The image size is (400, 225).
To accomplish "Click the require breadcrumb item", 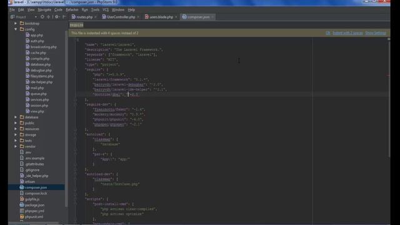I will pyautogui.click(x=76, y=25).
